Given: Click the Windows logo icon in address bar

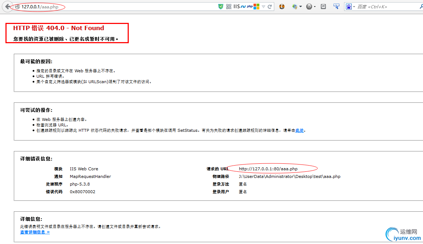Looking at the screenshot, I should pyautogui.click(x=256, y=7).
